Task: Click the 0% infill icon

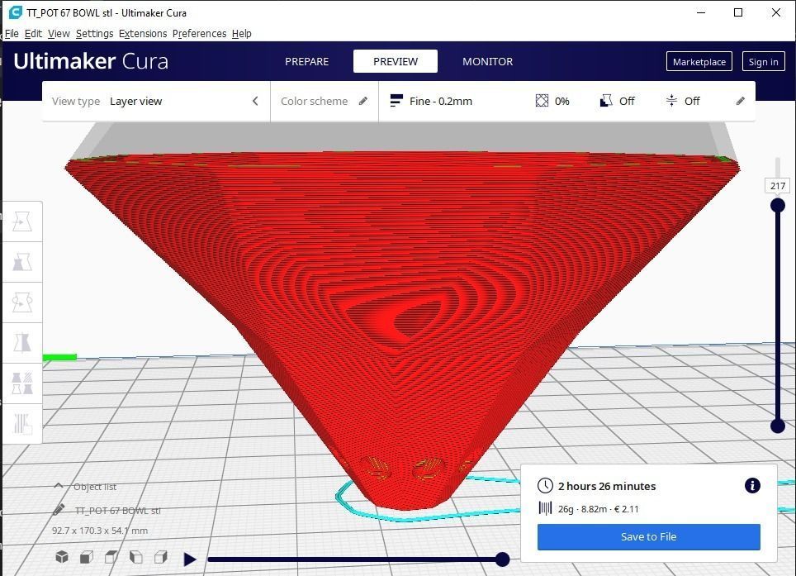Action: point(543,101)
